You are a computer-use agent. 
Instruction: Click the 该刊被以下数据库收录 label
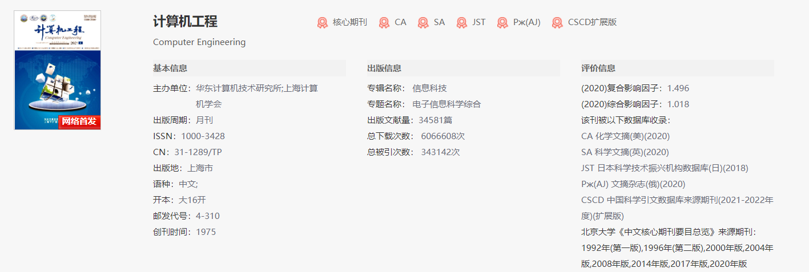(x=626, y=120)
